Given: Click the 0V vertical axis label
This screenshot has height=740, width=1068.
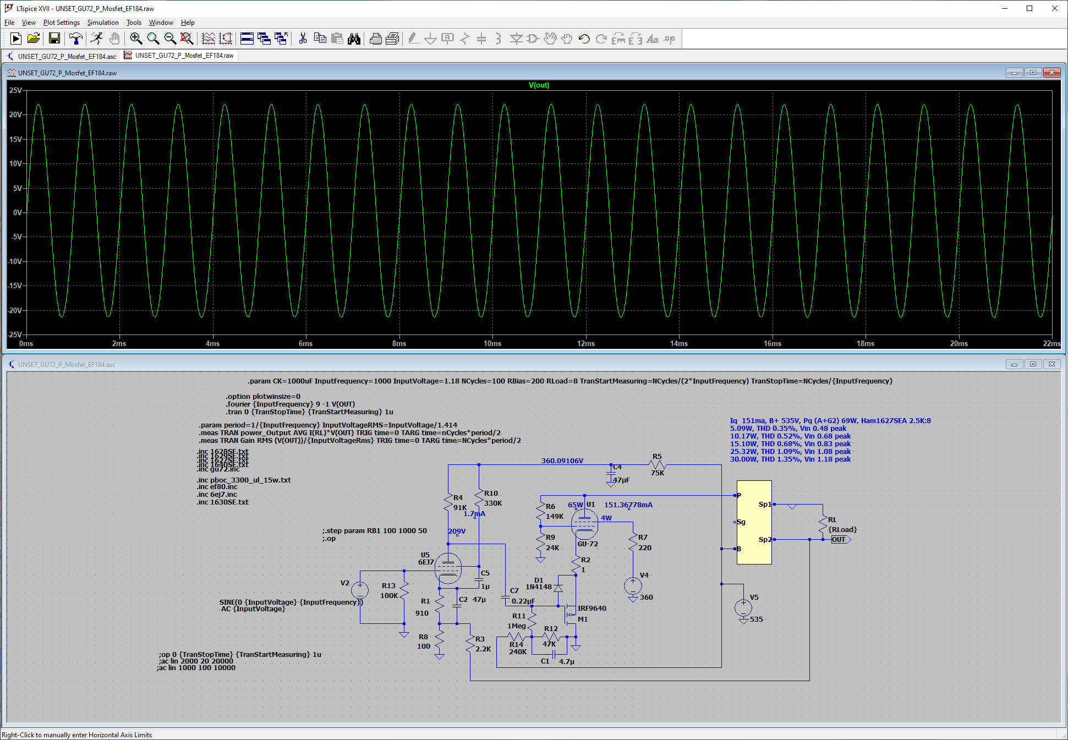Looking at the screenshot, I should (17, 212).
